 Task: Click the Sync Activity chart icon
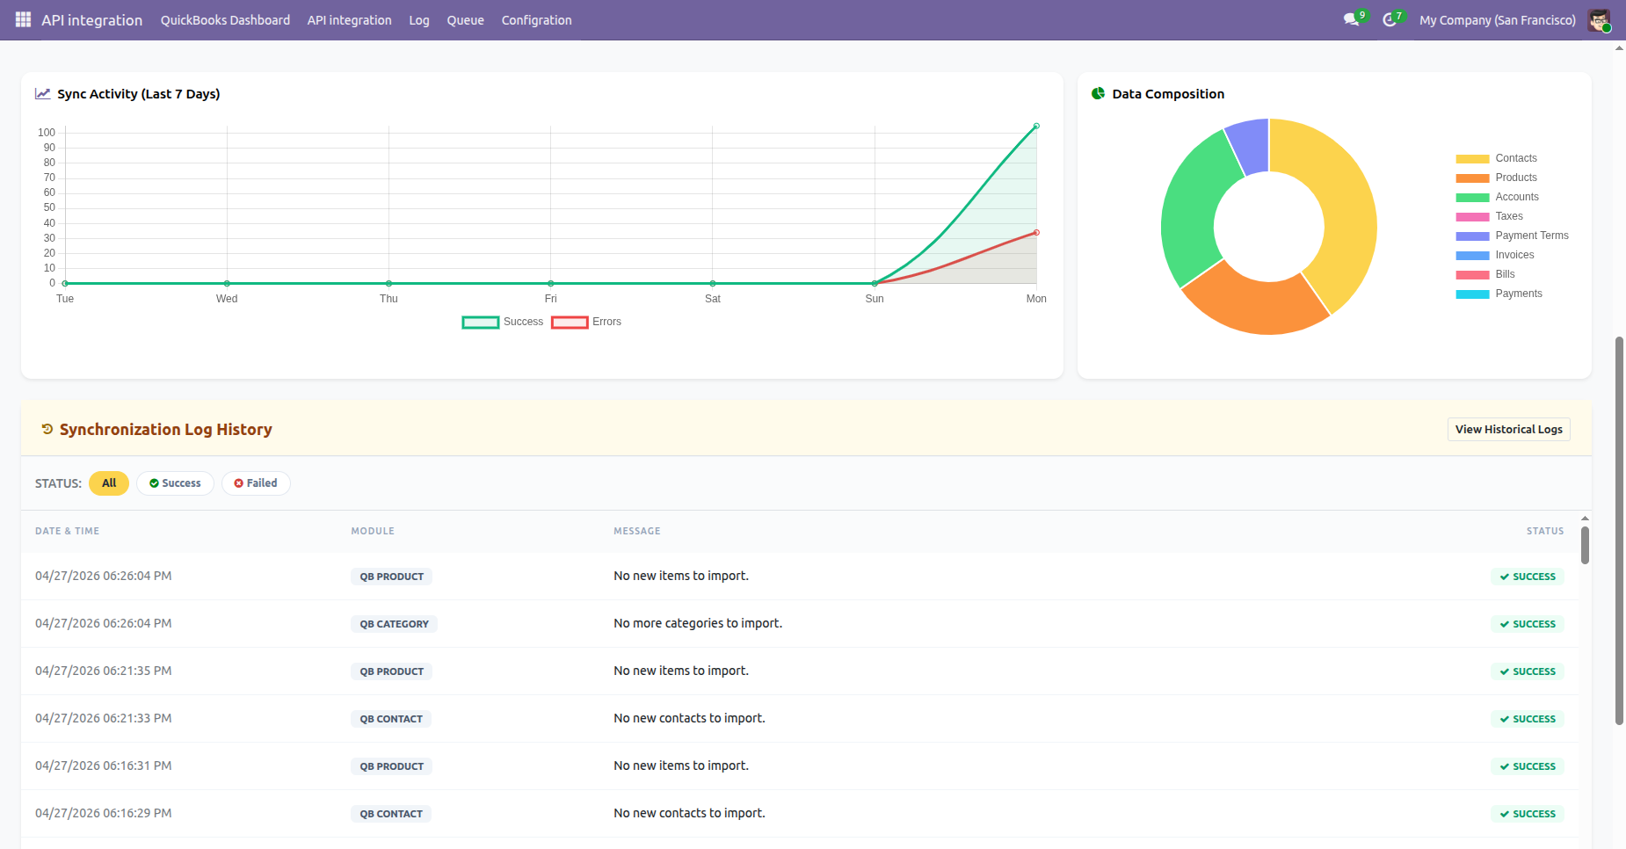[42, 93]
